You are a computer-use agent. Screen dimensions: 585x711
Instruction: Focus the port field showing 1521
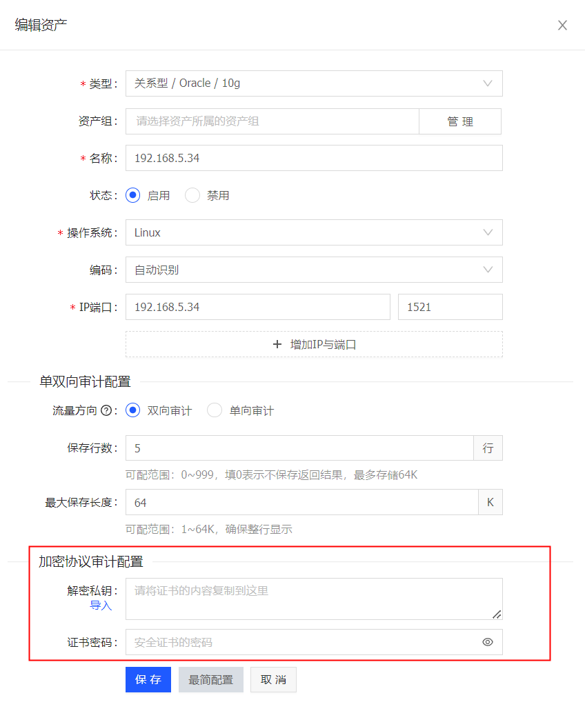point(450,307)
